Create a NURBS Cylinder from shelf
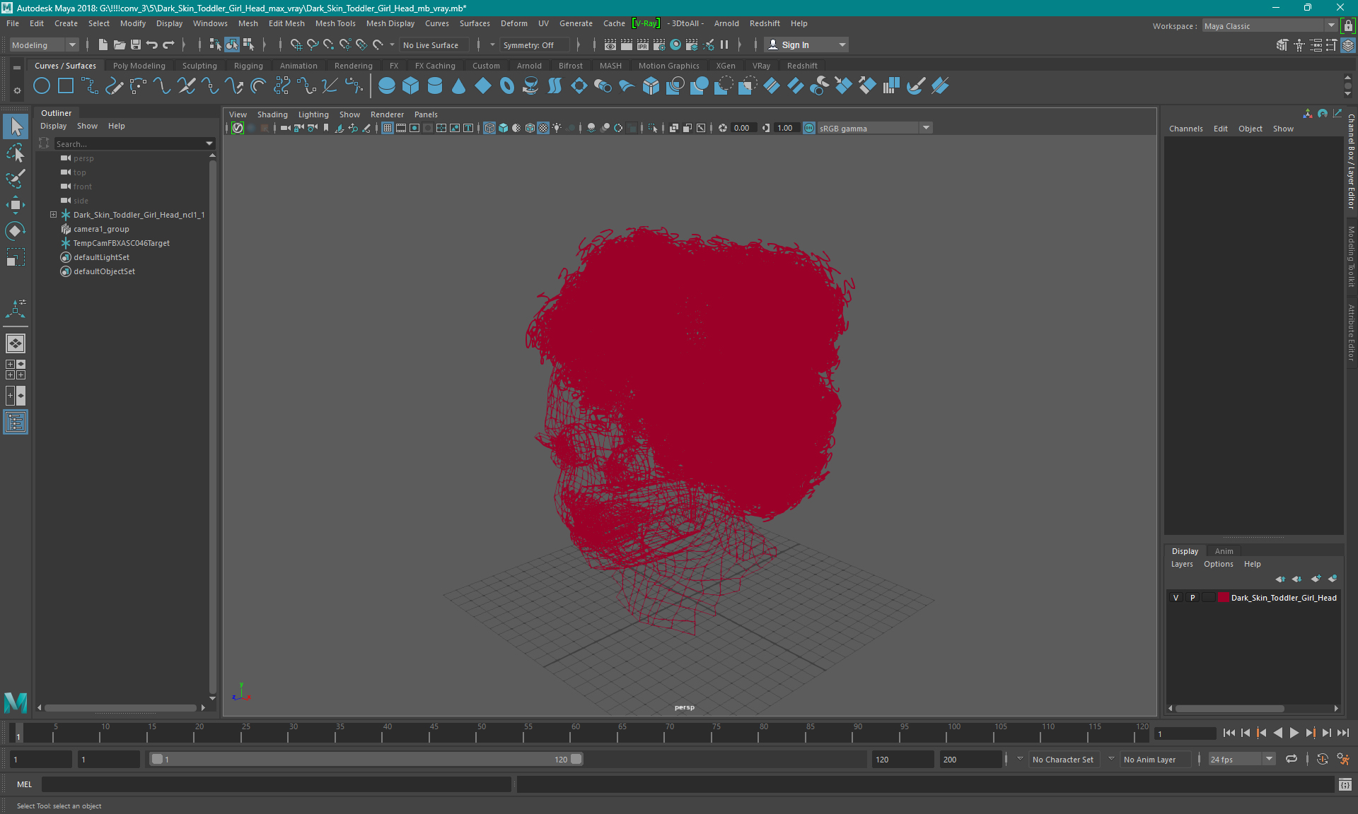Image resolution: width=1358 pixels, height=814 pixels. click(x=435, y=86)
